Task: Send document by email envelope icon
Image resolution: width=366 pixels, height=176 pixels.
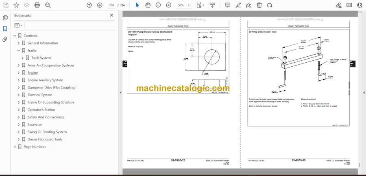Action: coord(349,5)
